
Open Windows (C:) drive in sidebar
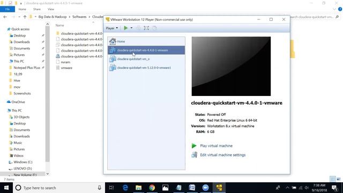[23, 162]
